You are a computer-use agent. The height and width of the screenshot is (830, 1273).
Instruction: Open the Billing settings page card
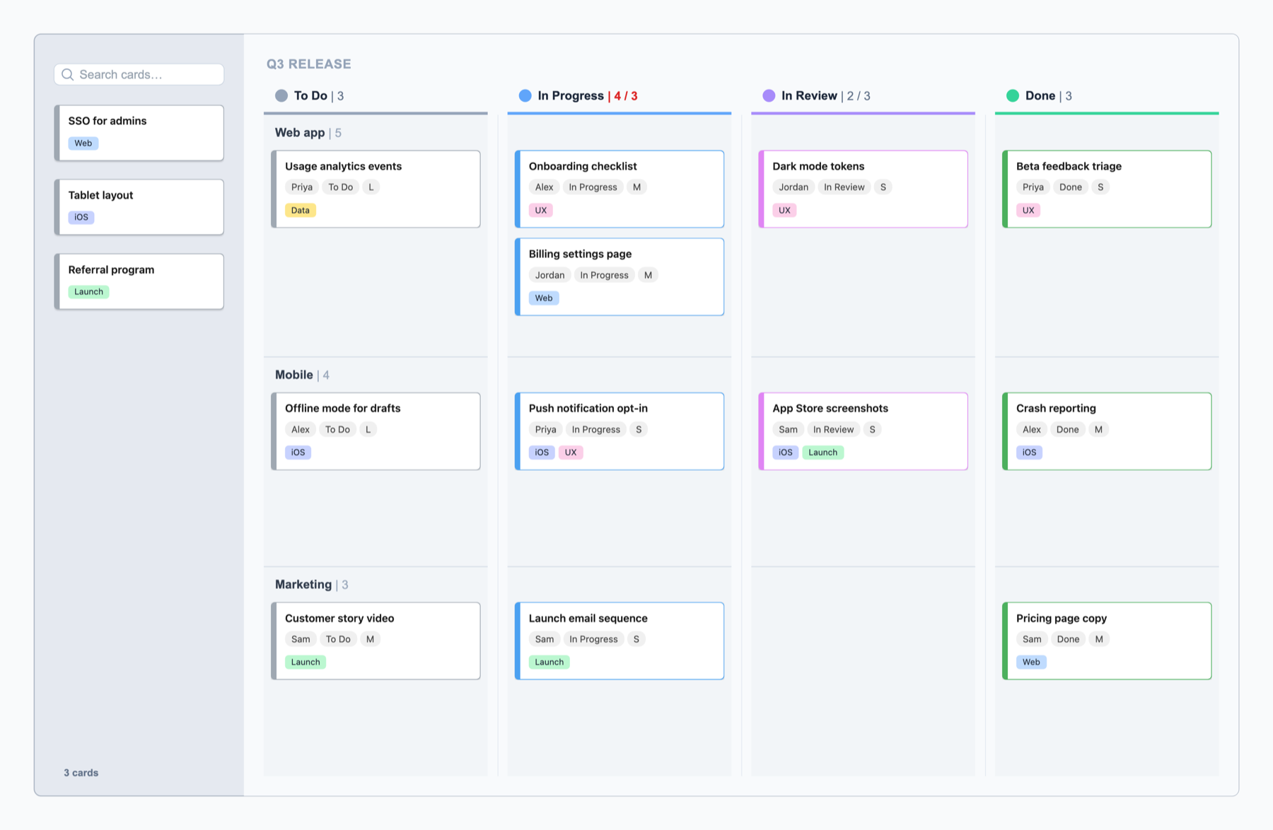620,276
